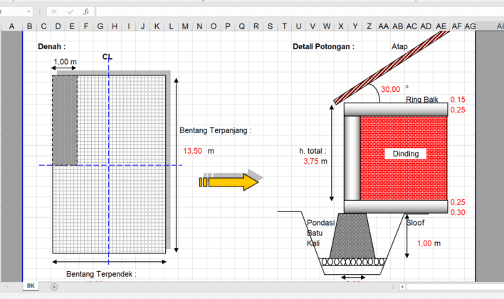Open the BK sheet tab
The width and height of the screenshot is (504, 299).
[x=31, y=285]
